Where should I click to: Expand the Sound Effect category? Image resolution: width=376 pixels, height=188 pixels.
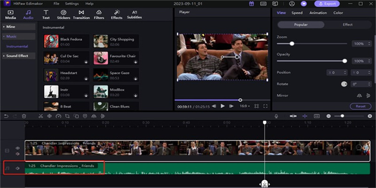coord(19,56)
